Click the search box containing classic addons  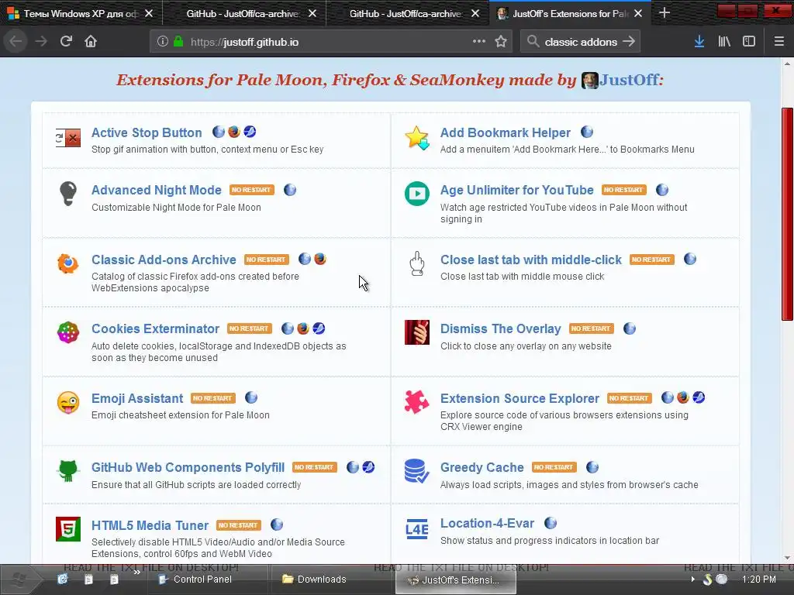582,42
